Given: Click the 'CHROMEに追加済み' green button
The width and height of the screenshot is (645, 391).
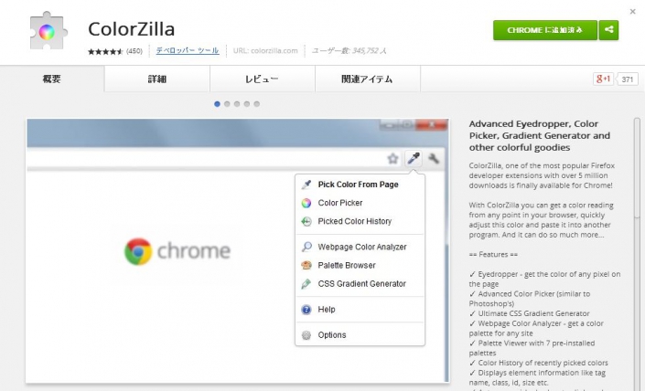Looking at the screenshot, I should [545, 30].
